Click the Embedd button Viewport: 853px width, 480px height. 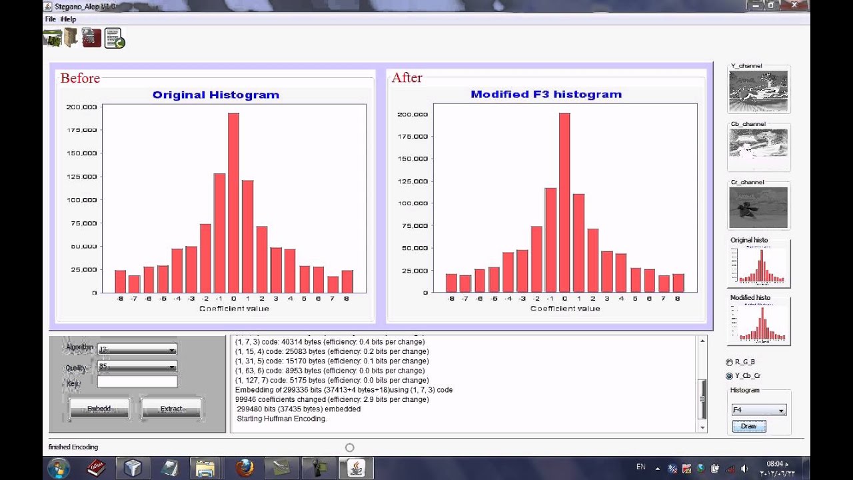coord(99,409)
